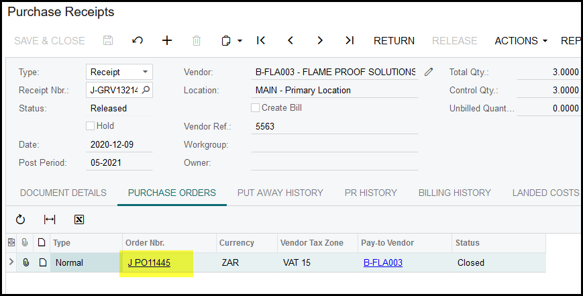Click Fit to Screen columns icon
Image resolution: width=583 pixels, height=296 pixels.
pyautogui.click(x=50, y=219)
